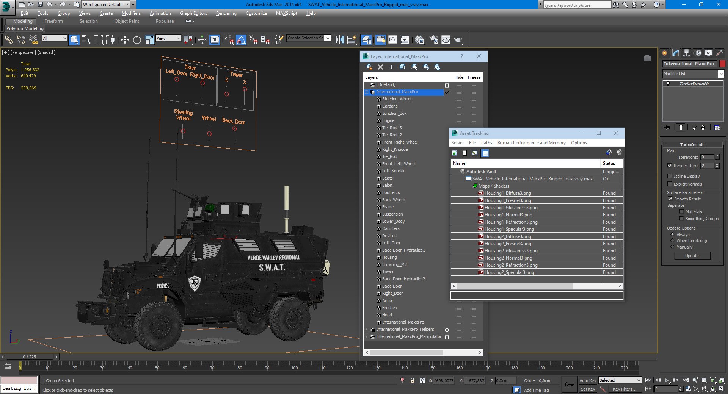Open Workspace Default dropdown
This screenshot has height=394, width=728.
(x=106, y=5)
